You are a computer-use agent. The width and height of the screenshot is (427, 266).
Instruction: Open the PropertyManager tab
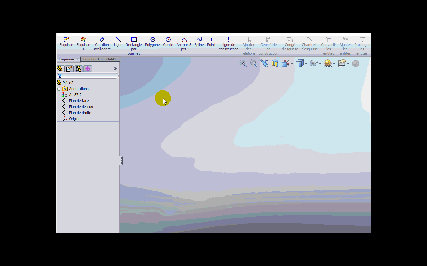(x=69, y=69)
